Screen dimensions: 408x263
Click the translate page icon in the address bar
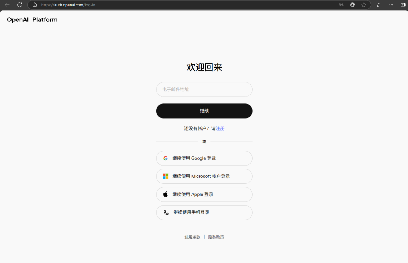tap(341, 5)
